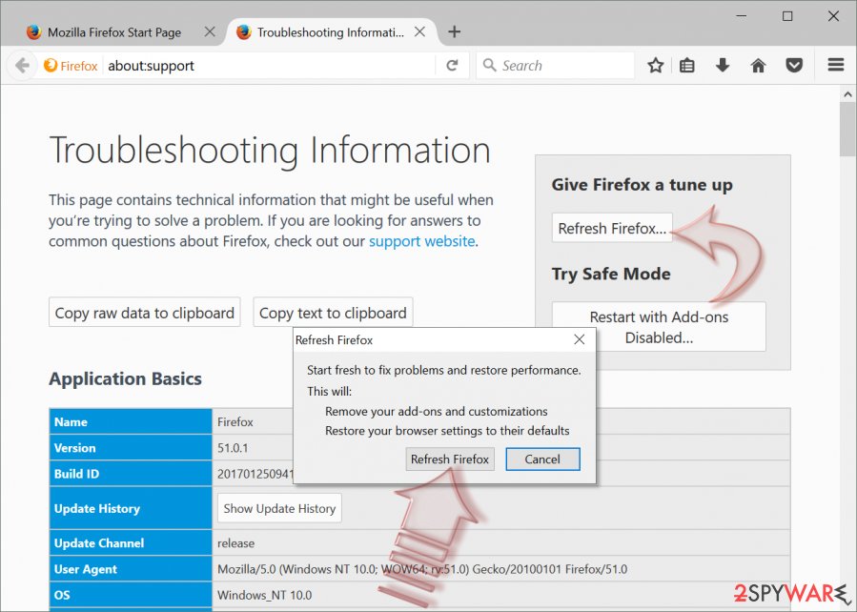
Task: Open the support website link
Action: (422, 241)
